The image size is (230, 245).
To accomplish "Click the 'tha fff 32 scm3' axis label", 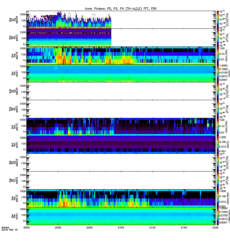I will (x=13, y=38).
